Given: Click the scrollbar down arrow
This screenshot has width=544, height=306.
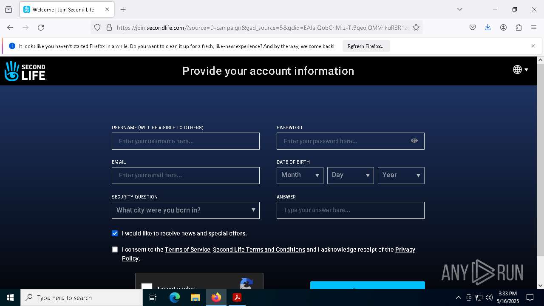Looking at the screenshot, I should coord(540,285).
